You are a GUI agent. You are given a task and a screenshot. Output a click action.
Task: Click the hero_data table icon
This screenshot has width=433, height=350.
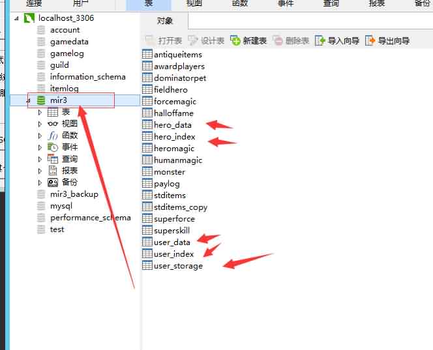click(147, 125)
